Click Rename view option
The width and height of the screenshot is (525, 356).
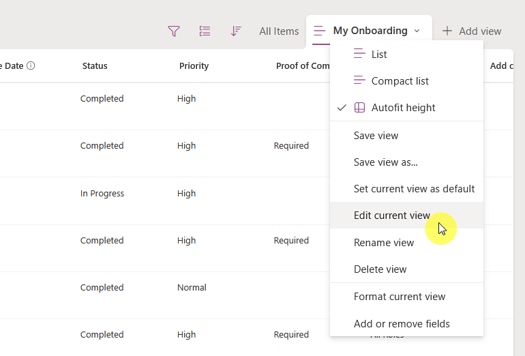pyautogui.click(x=406, y=243)
